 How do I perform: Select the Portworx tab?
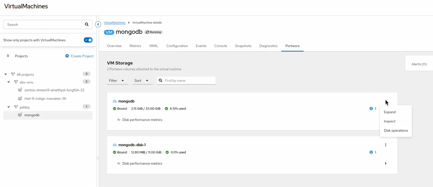[292, 46]
